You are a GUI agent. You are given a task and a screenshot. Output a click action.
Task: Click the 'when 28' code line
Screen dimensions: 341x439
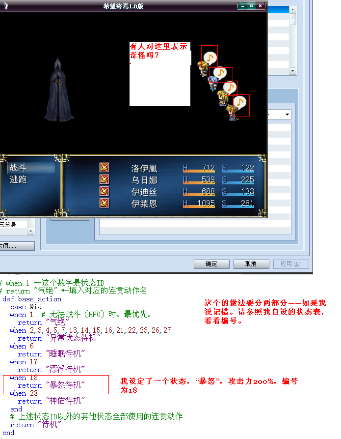pos(24,393)
